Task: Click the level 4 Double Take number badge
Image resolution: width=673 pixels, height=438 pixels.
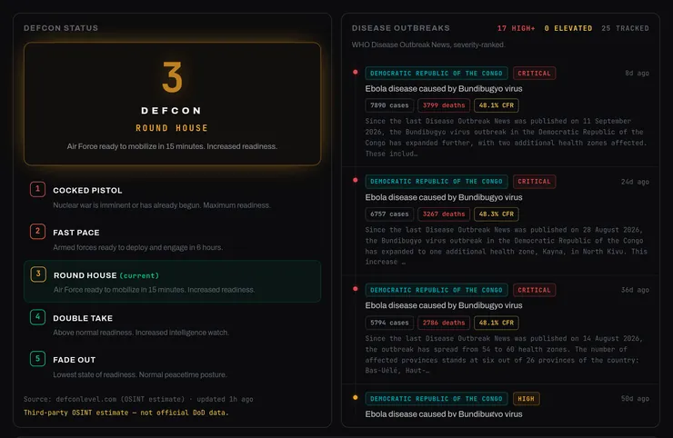Action: coord(38,317)
